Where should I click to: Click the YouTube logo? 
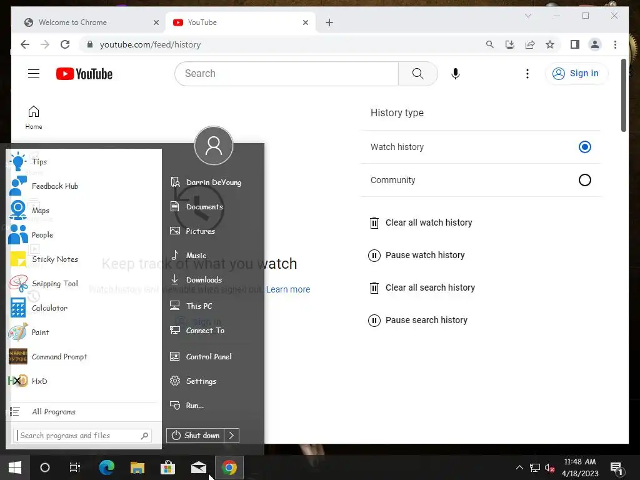[x=84, y=74]
